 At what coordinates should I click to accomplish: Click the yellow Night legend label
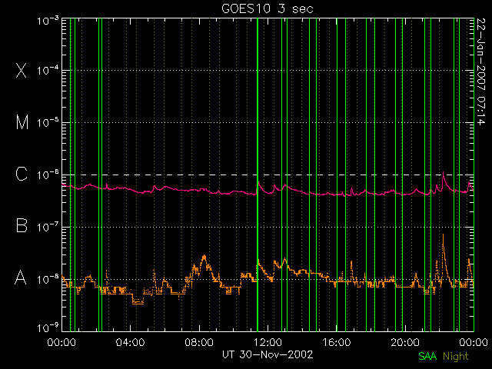point(456,357)
